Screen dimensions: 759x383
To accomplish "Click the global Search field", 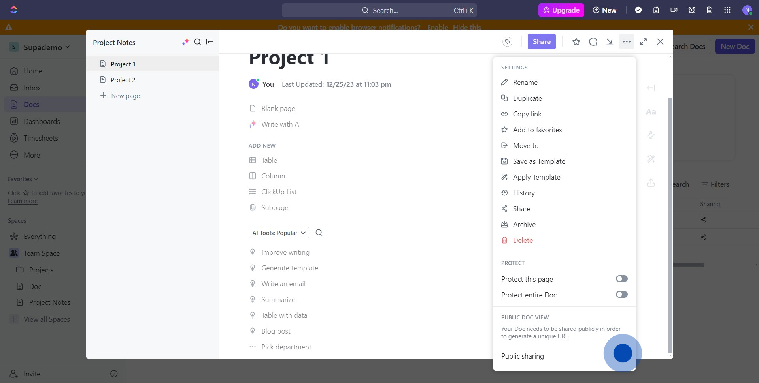I will 379,10.
